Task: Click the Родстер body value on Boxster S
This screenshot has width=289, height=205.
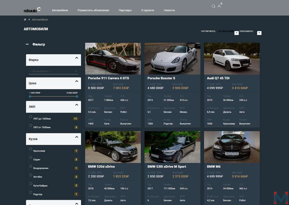Action: pos(168,124)
